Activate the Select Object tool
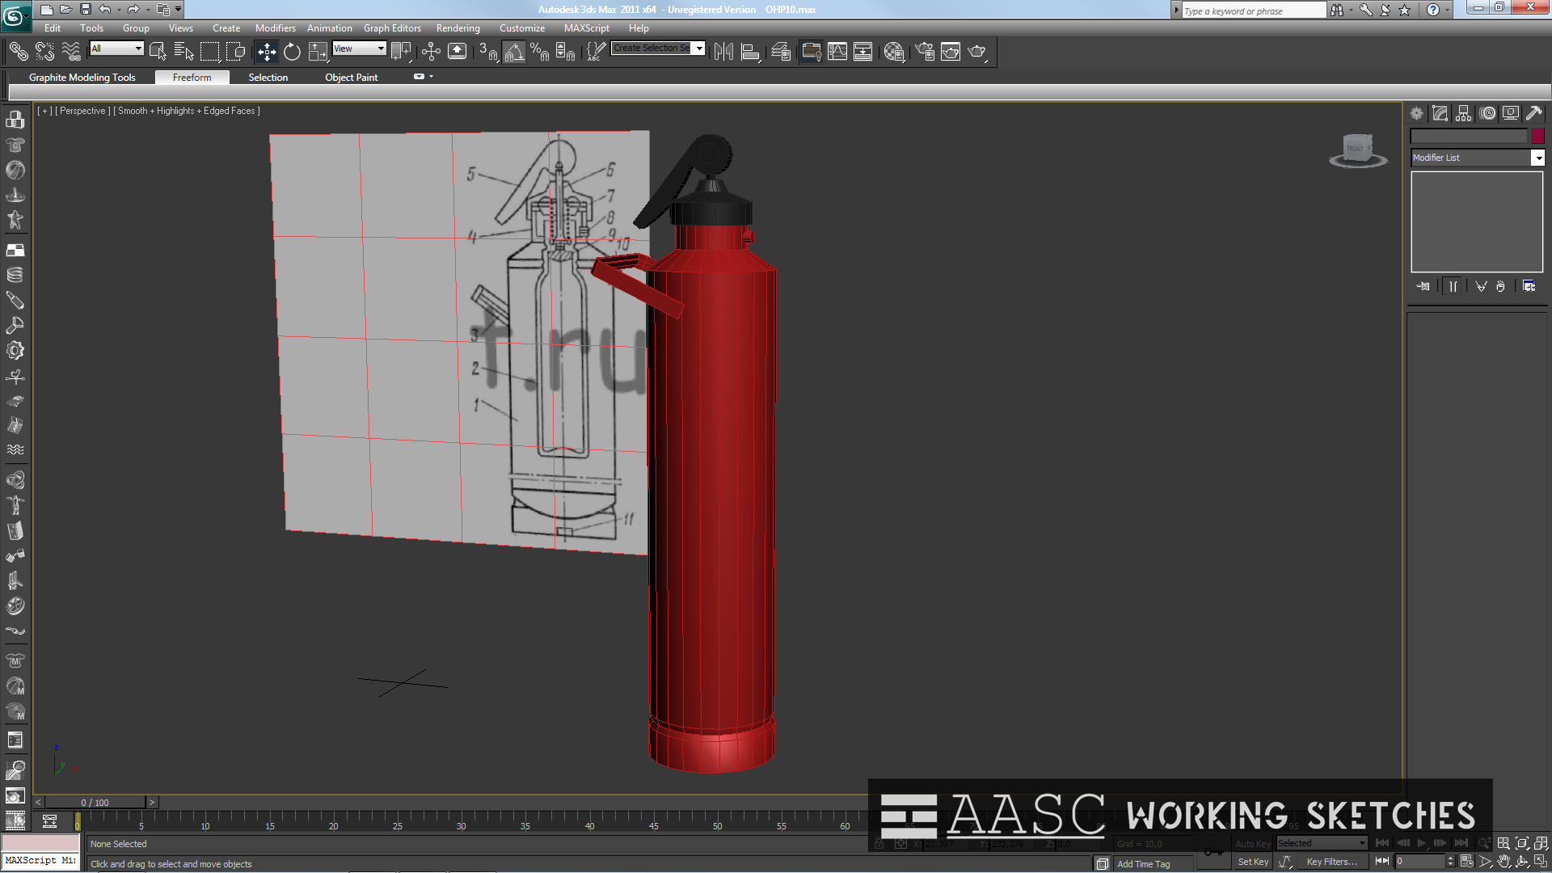The width and height of the screenshot is (1552, 873). coord(158,52)
